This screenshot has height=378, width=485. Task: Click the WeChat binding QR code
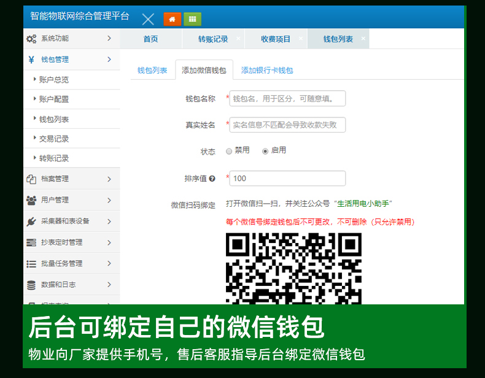coord(293,268)
